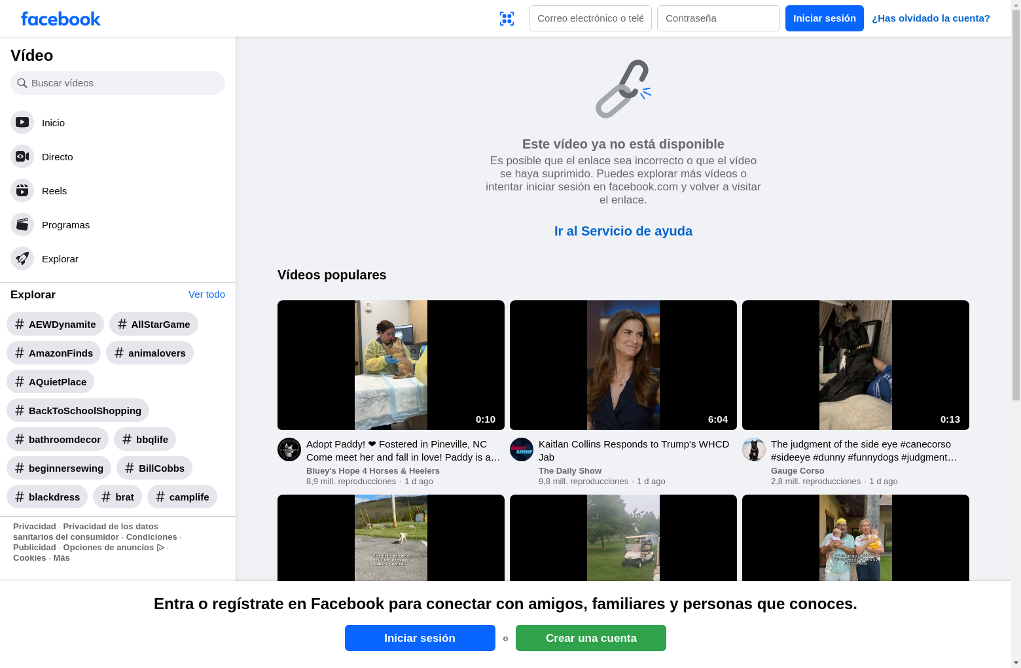Click the Reels icon
This screenshot has height=668, width=1021.
coord(22,190)
